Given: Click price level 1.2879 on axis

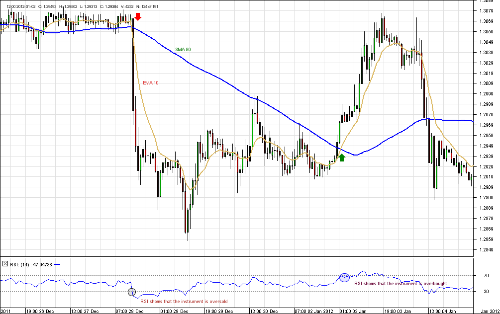Looking at the screenshot, I should click(x=486, y=219).
